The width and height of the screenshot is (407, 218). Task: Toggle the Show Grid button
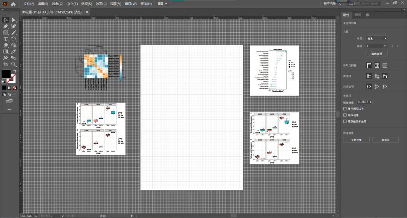[376, 65]
